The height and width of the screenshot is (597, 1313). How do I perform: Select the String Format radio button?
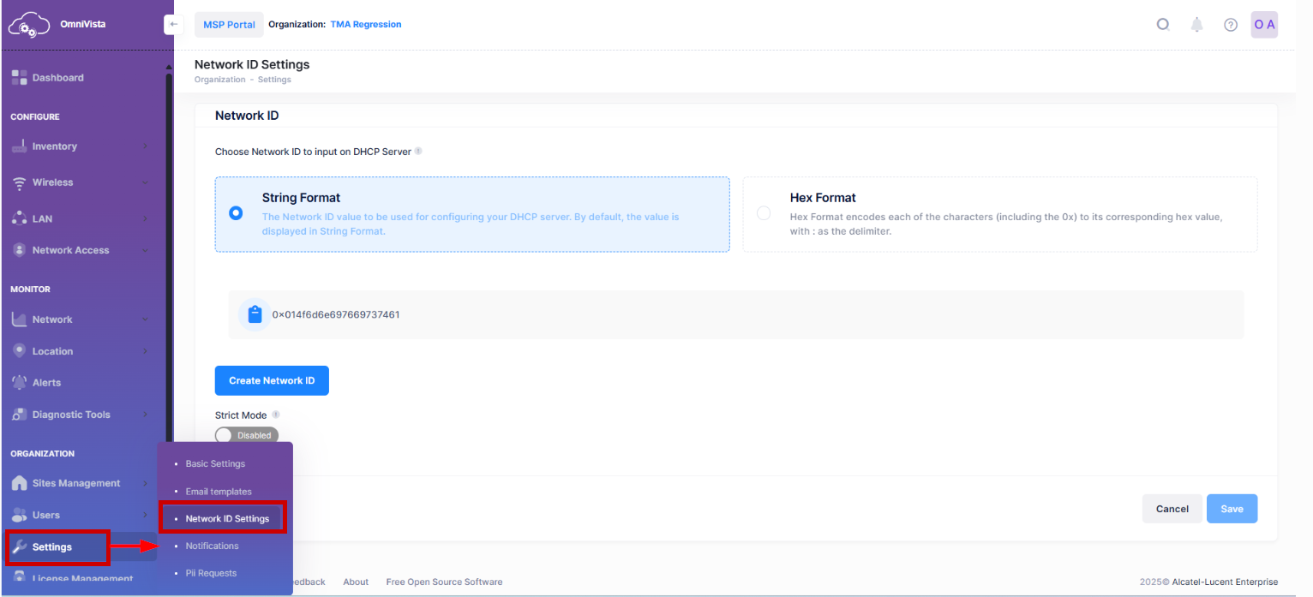(x=236, y=212)
